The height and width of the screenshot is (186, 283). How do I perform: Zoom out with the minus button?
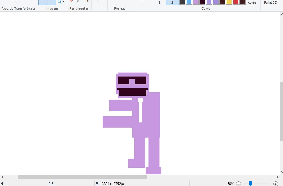tap(239, 184)
